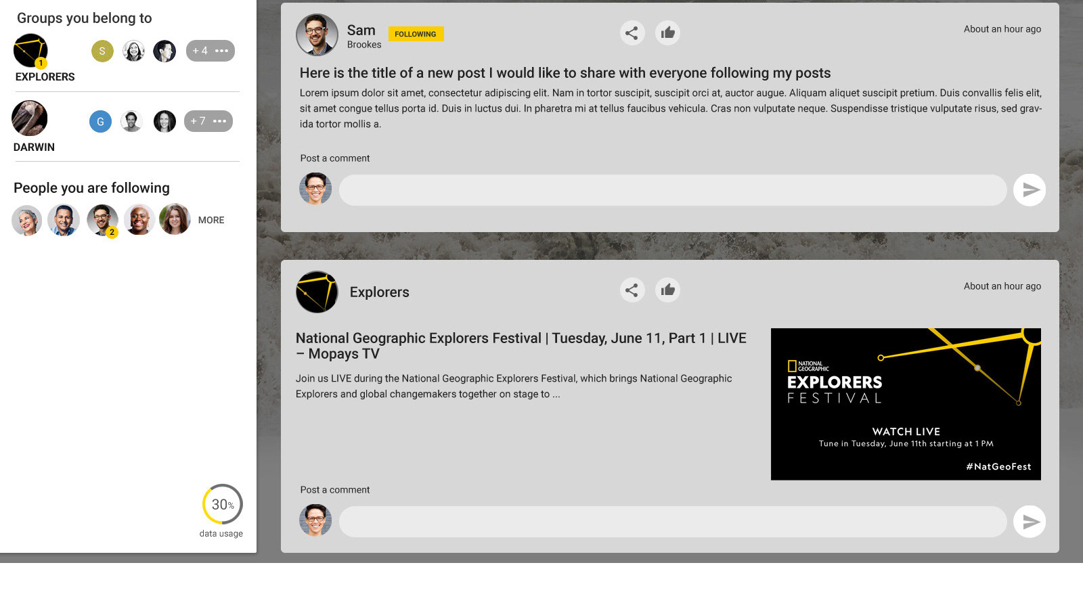Select second member avatar in Darwin row
1083x609 pixels.
click(131, 121)
